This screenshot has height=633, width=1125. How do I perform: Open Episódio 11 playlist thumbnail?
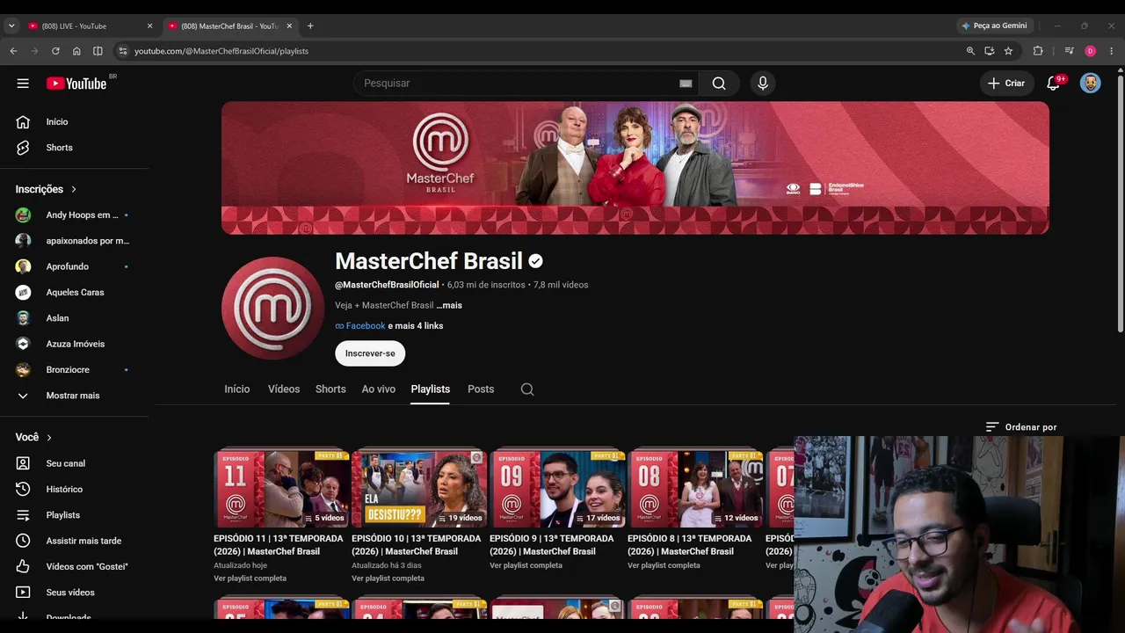tap(281, 488)
